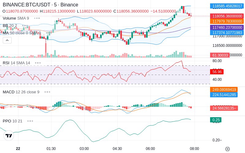Viewport: 245px width, 153px height.
Task: Click the RSI value label 56.96
Action: (x=217, y=72)
